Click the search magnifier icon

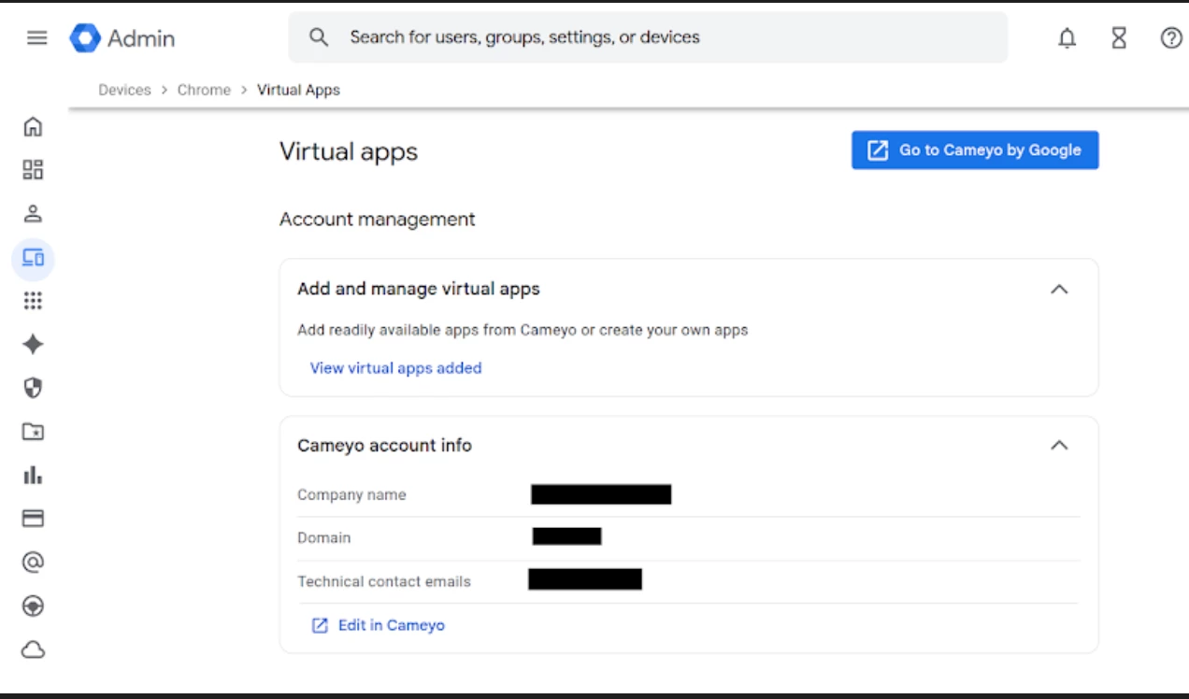(x=319, y=37)
